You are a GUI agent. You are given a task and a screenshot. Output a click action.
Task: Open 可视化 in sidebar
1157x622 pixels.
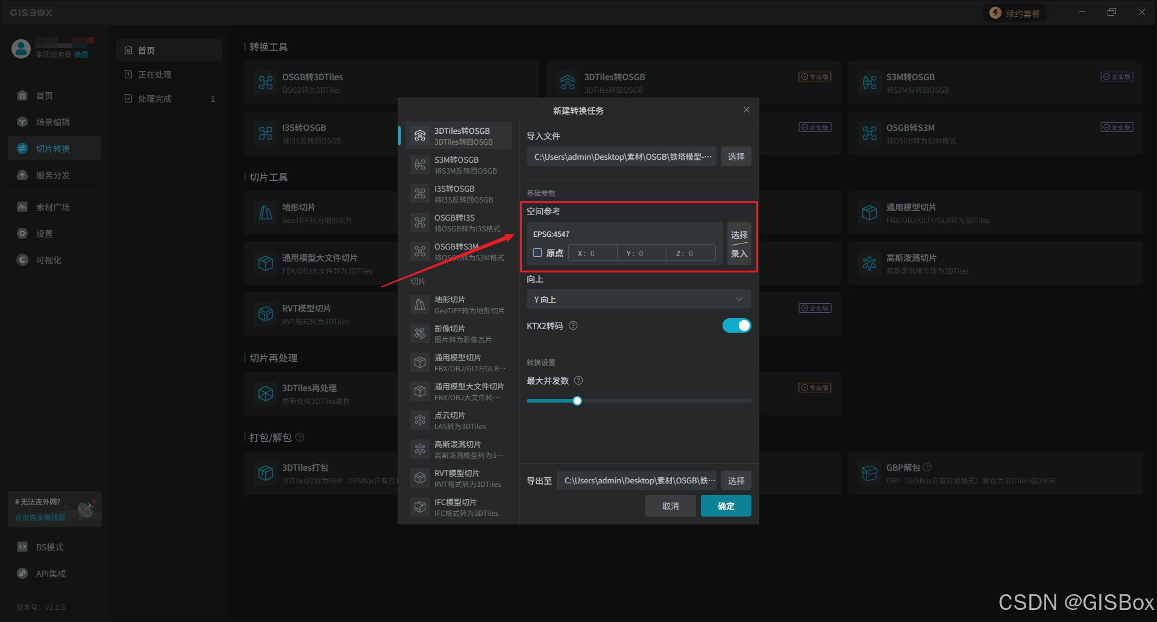coord(54,260)
